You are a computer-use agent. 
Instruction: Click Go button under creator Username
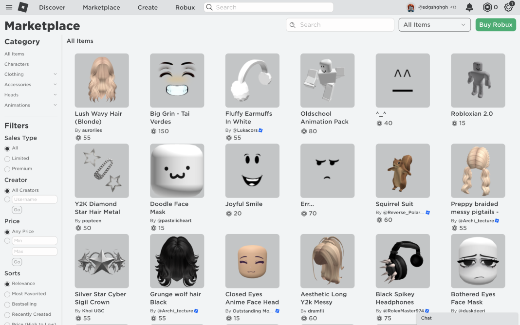pyautogui.click(x=17, y=210)
